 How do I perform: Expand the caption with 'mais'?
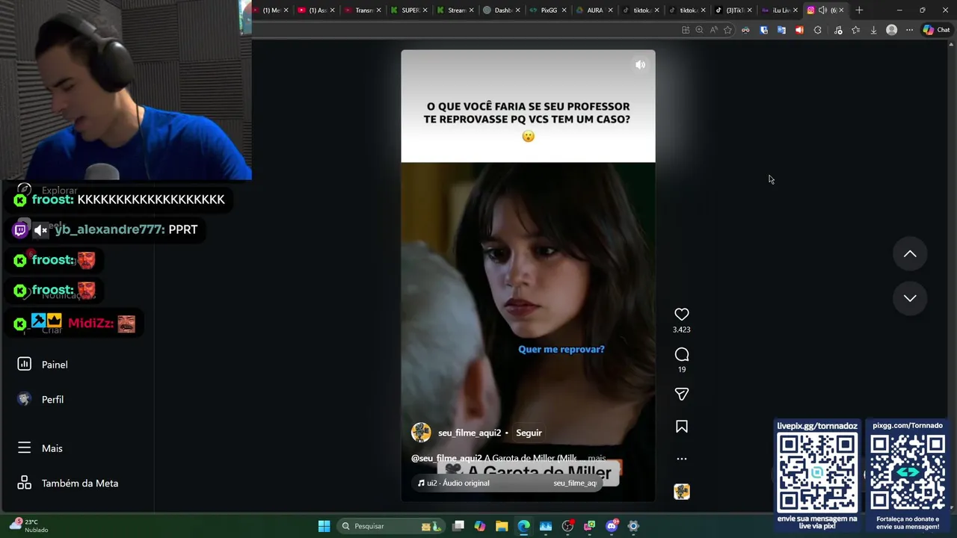597,458
